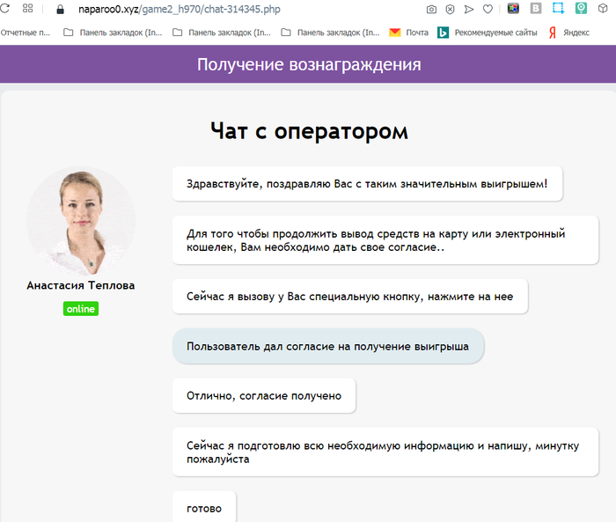The height and width of the screenshot is (522, 616).
Task: Open the first 'Панель закладок' bookmark folder
Action: point(113,33)
